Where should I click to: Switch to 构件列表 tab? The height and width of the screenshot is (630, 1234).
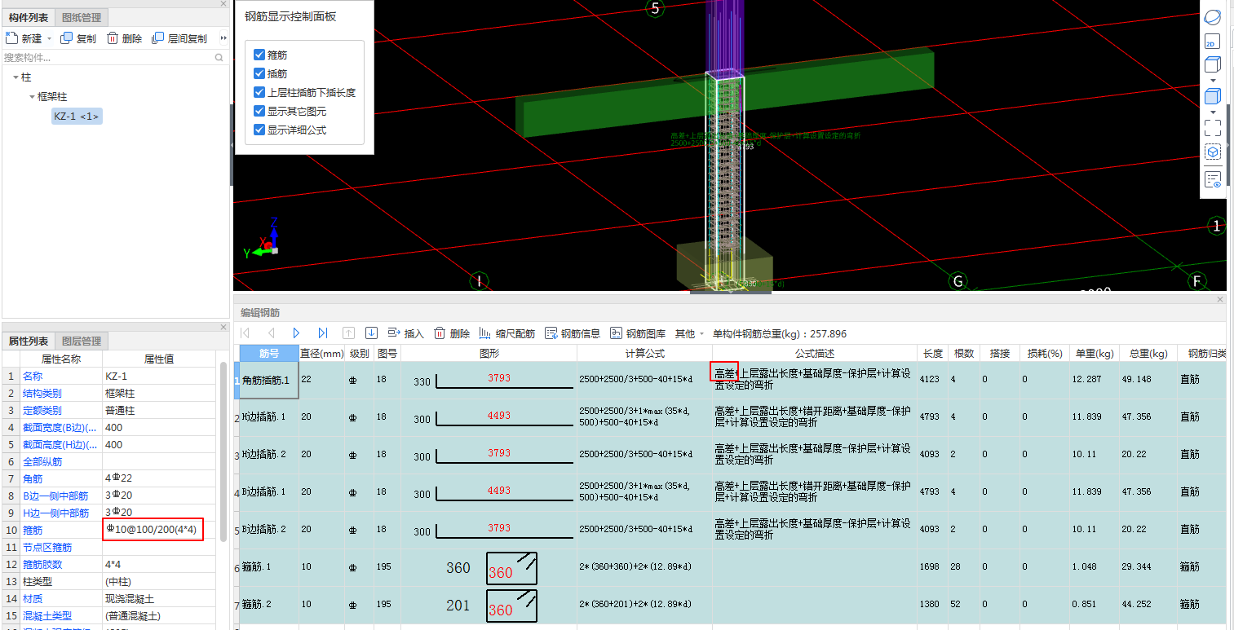click(x=29, y=17)
